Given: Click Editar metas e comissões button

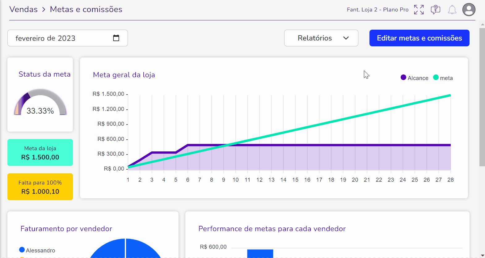Looking at the screenshot, I should (420, 38).
